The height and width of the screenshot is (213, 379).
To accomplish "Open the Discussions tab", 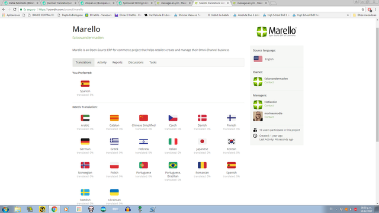I will point(136,62).
